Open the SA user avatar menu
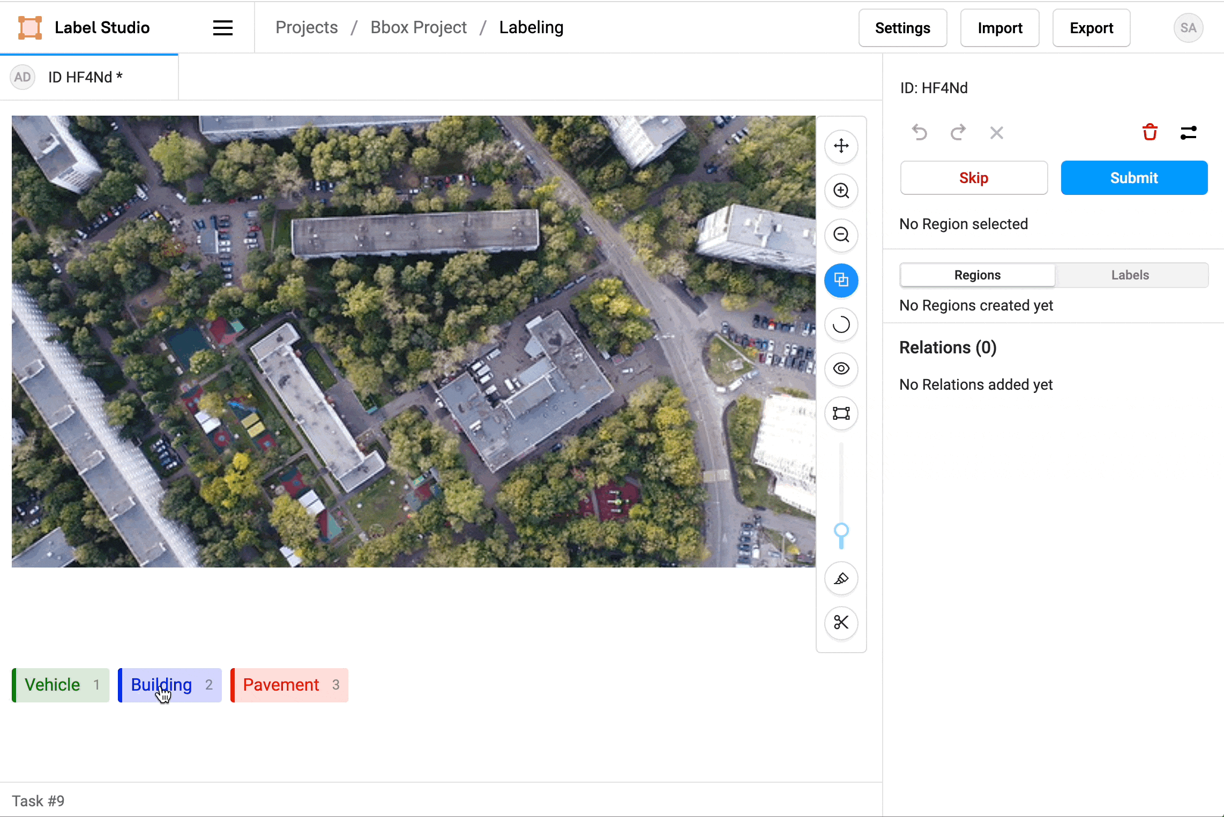Viewport: 1224px width, 817px height. (1188, 28)
